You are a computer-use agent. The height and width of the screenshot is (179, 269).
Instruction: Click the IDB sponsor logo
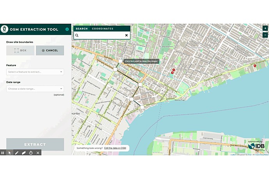(x=256, y=146)
